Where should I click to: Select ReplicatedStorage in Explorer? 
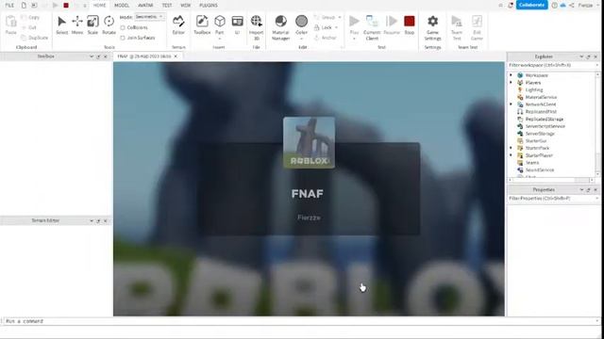click(545, 120)
